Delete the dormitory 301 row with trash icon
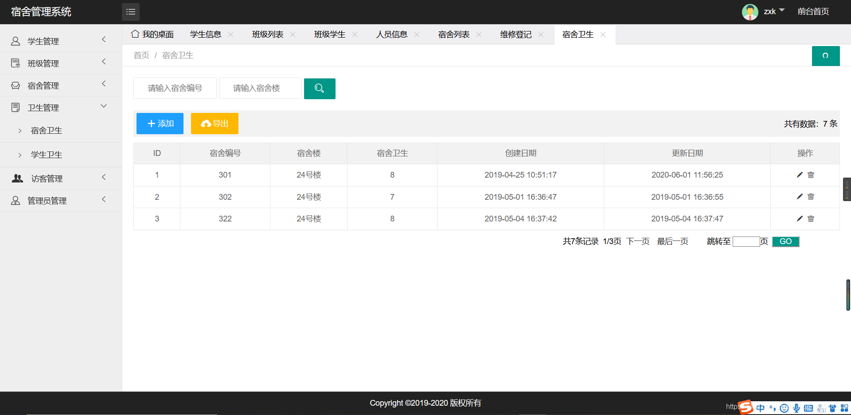Image resolution: width=851 pixels, height=415 pixels. (x=811, y=175)
